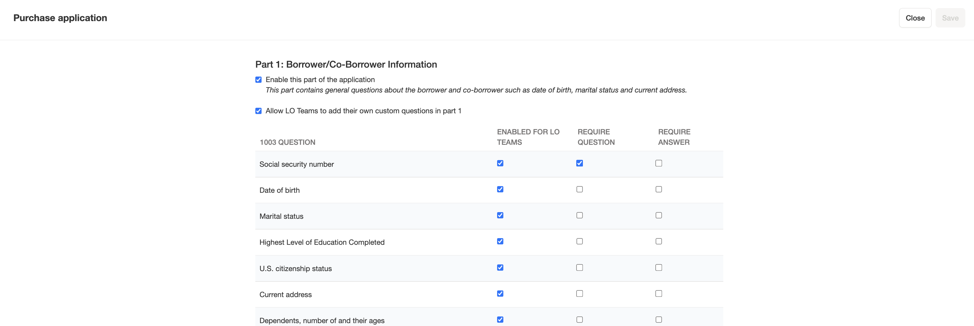Image resolution: width=974 pixels, height=326 pixels.
Task: Enable Require Question for Marital status
Action: click(x=579, y=216)
